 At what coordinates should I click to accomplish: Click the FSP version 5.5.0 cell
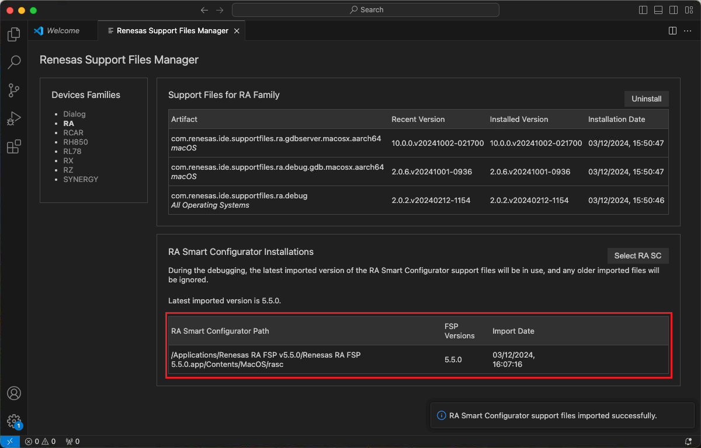(x=453, y=359)
